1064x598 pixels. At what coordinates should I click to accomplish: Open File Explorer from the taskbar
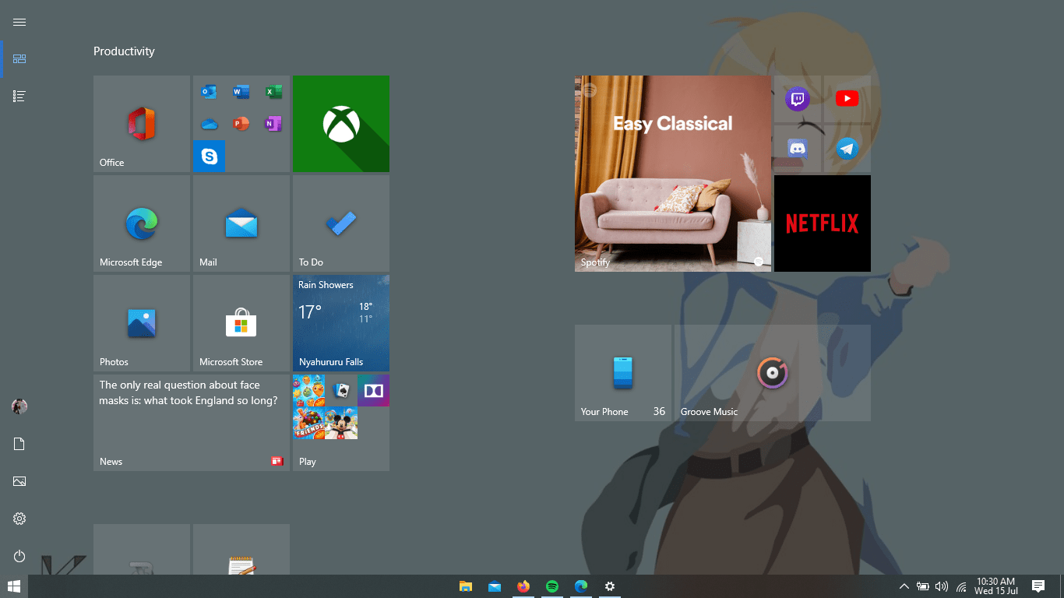click(466, 586)
